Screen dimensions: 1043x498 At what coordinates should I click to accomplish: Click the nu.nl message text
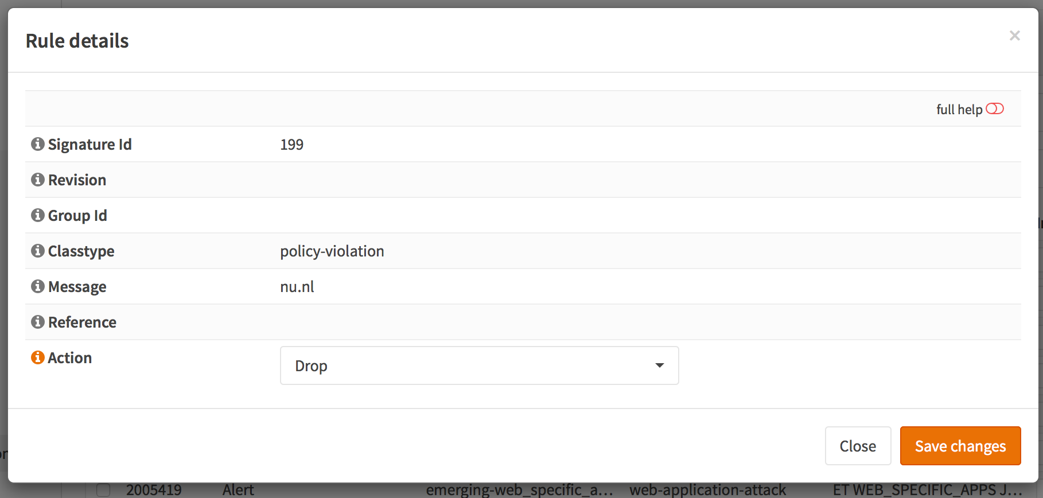pos(297,287)
